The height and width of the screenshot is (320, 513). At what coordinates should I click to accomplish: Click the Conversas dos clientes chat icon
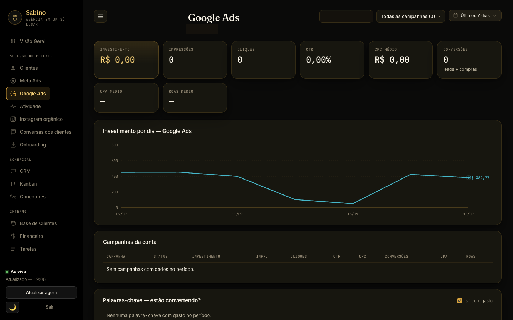(13, 132)
